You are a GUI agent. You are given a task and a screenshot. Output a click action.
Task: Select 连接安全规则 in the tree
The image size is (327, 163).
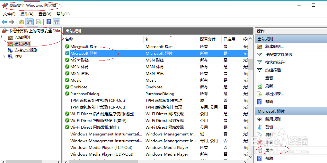coord(26,50)
